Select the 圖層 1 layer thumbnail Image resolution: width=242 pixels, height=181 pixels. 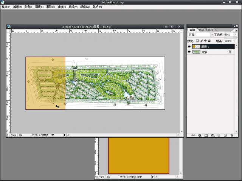196,47
